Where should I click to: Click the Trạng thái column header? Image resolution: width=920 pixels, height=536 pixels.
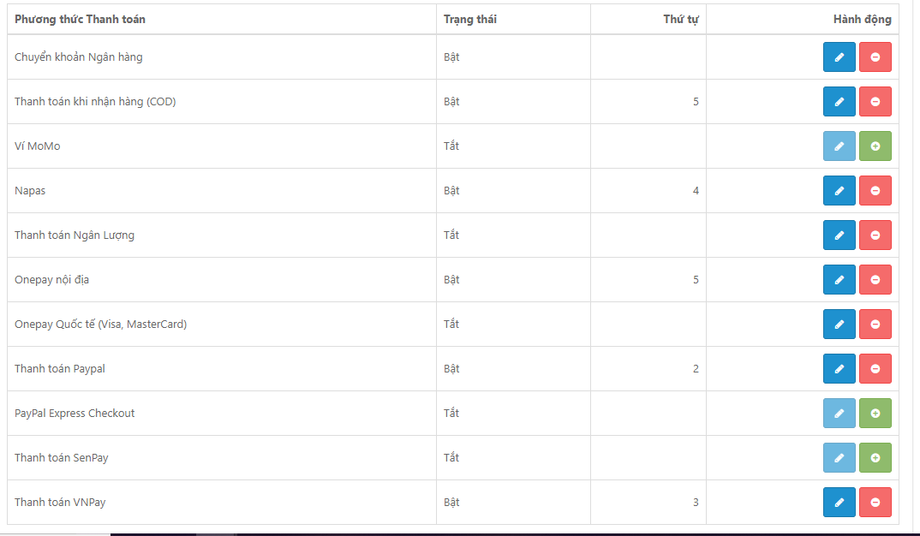click(470, 20)
